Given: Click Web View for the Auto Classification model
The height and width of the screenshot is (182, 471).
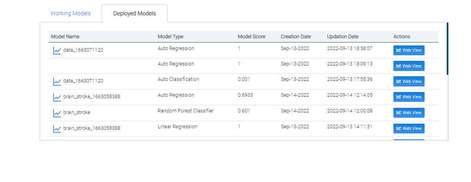Looking at the screenshot, I should click(x=409, y=82).
